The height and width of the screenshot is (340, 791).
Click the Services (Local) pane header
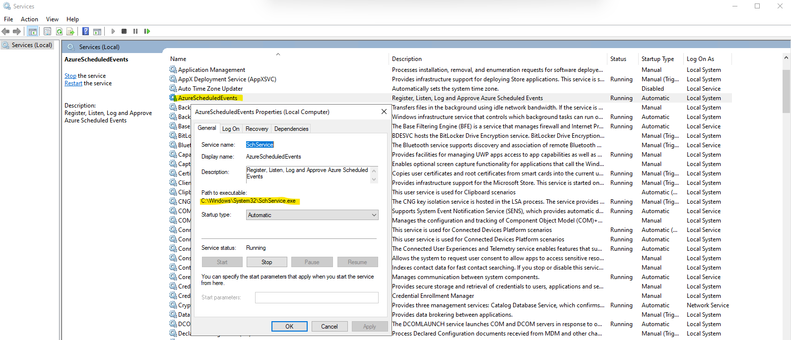click(x=99, y=47)
